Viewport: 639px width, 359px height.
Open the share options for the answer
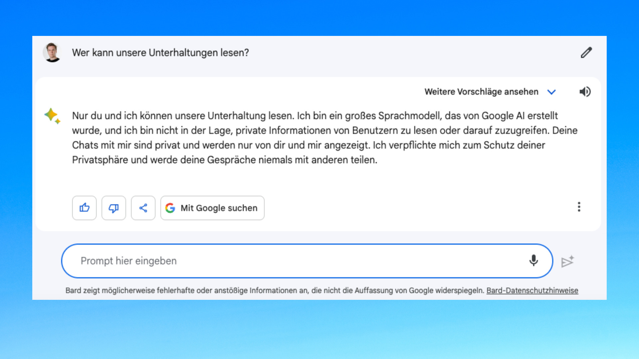point(143,208)
